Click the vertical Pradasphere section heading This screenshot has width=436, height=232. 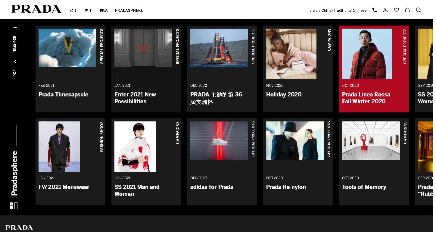tap(14, 173)
